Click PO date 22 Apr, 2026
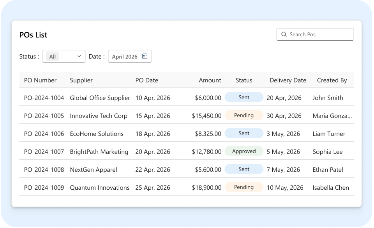This screenshot has height=228, width=374. pos(153,169)
